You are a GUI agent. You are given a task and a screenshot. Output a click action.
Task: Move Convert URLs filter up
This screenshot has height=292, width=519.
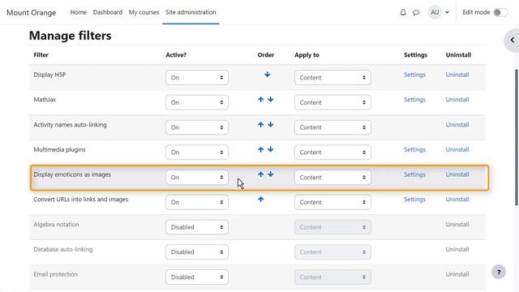261,200
